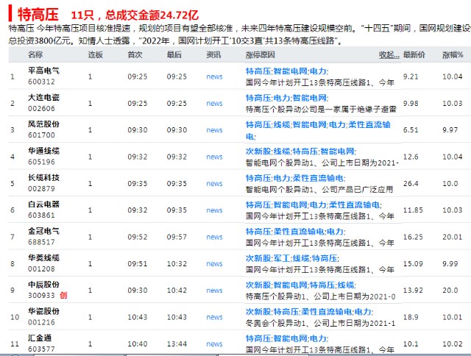Screen dimensions: 471x356
Task: Click 金冠电气 gain value 20.01
Action: (452, 237)
